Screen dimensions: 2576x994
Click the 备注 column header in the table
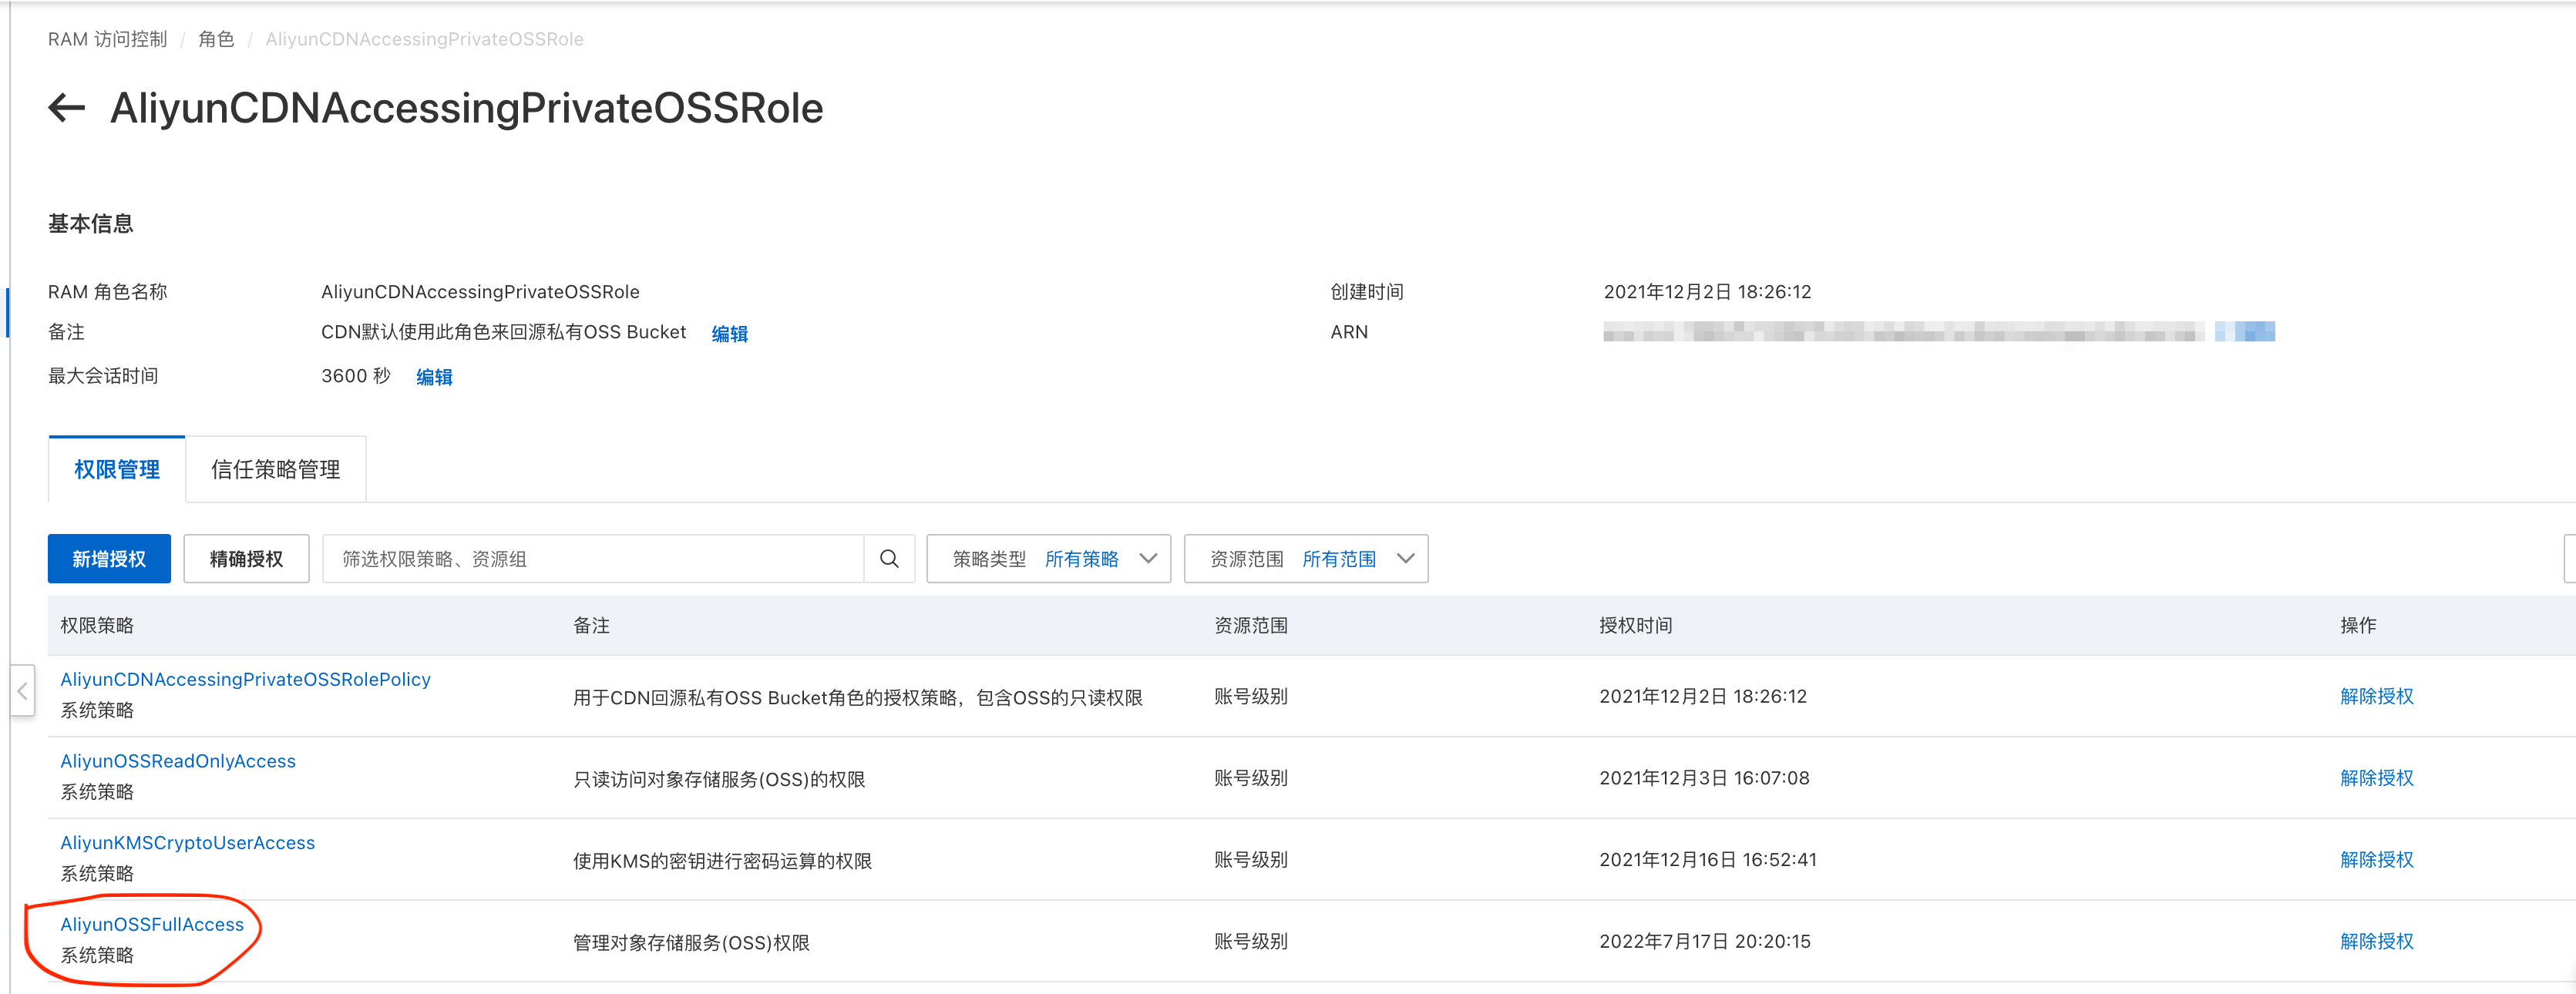pyautogui.click(x=591, y=626)
